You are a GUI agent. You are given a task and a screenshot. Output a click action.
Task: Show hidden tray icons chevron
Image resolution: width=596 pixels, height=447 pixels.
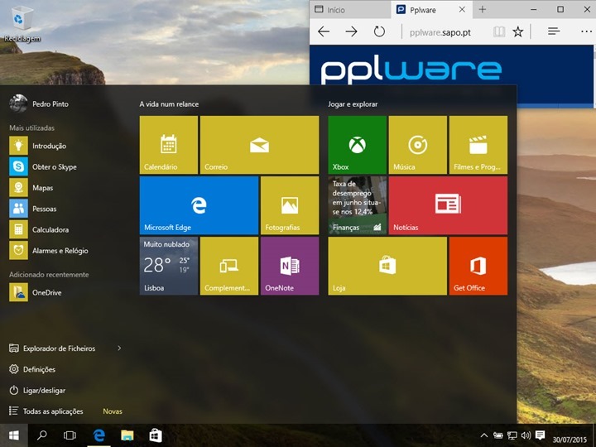tap(484, 435)
